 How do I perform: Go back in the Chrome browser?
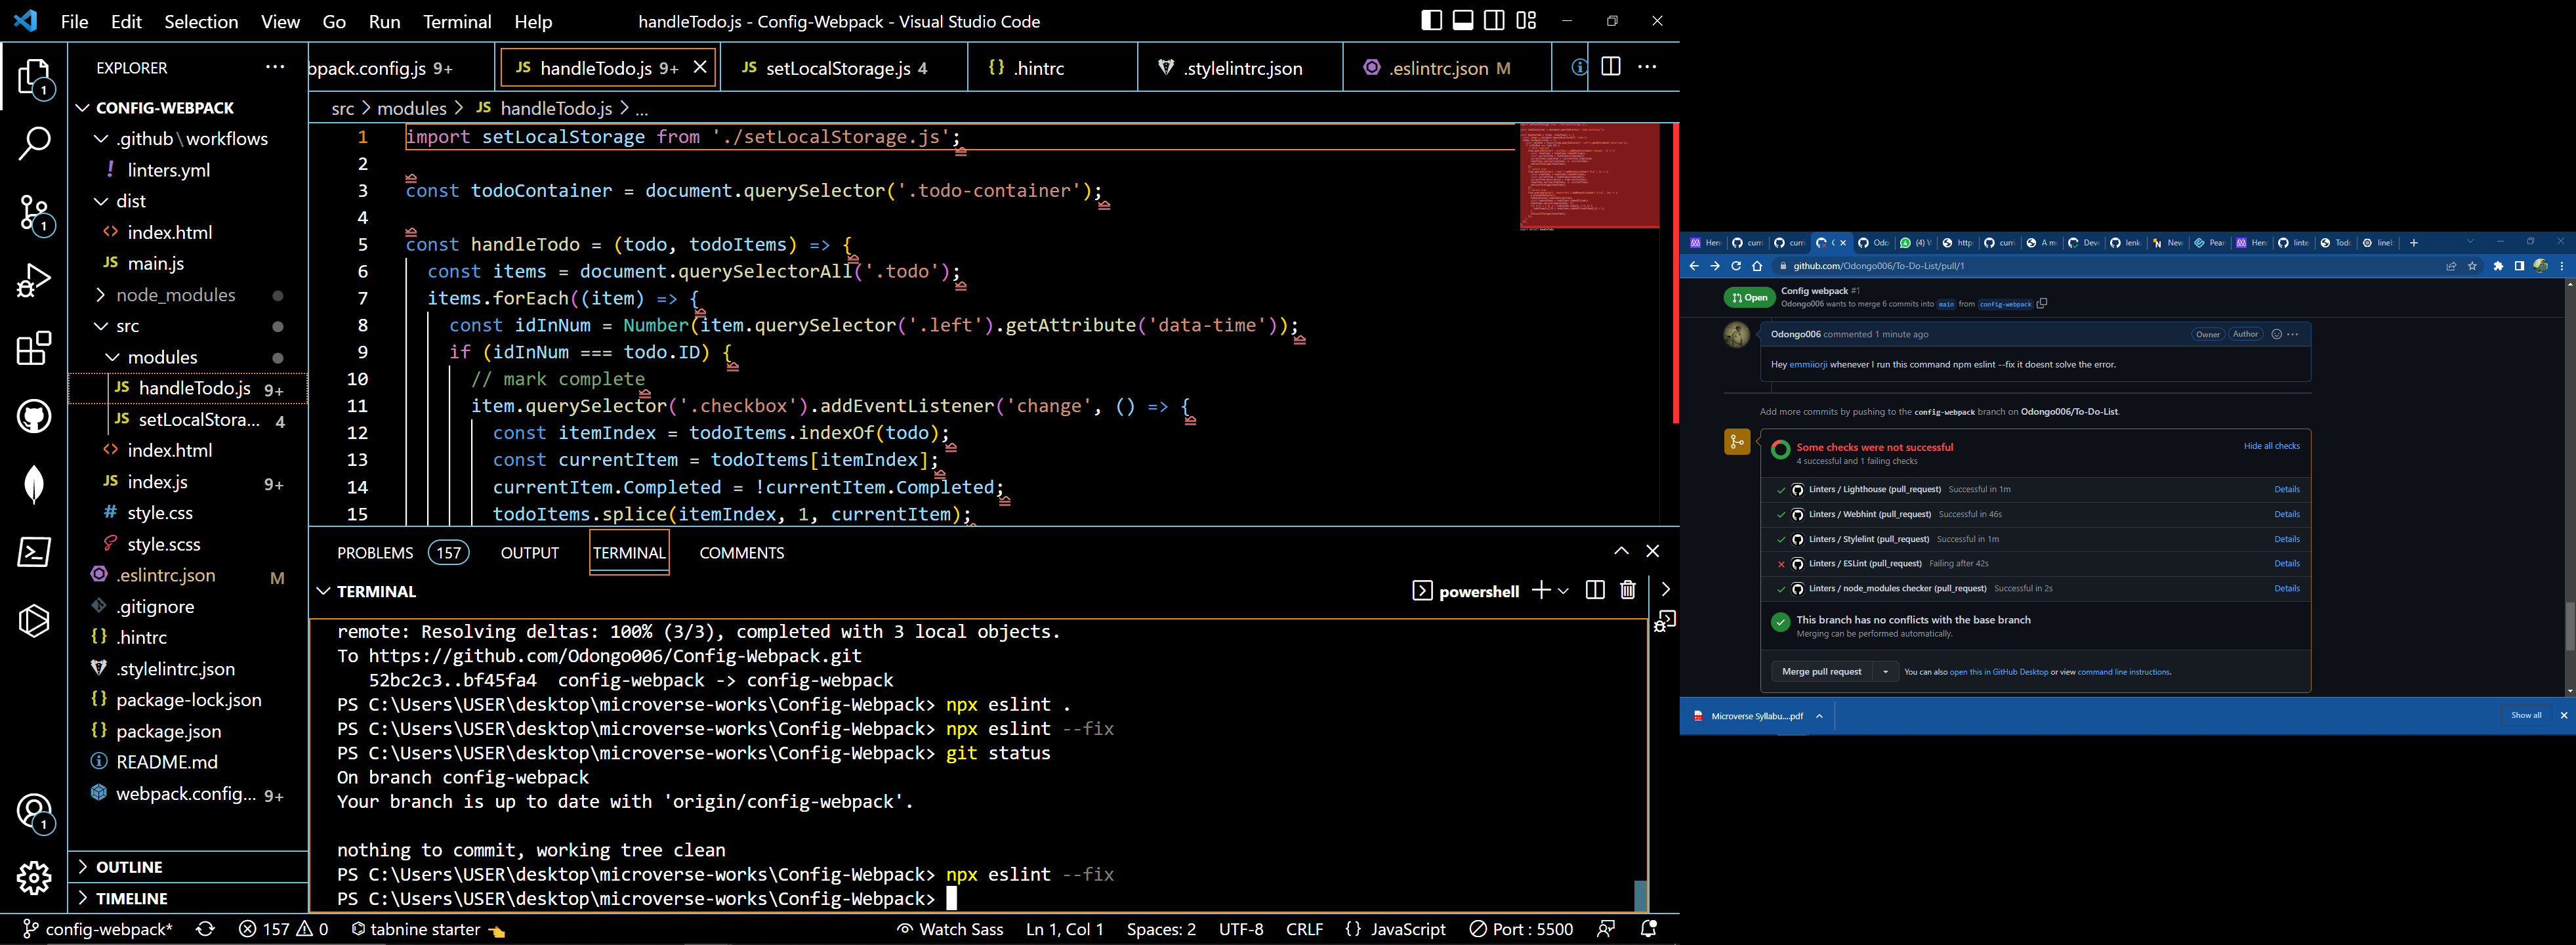pyautogui.click(x=1694, y=266)
